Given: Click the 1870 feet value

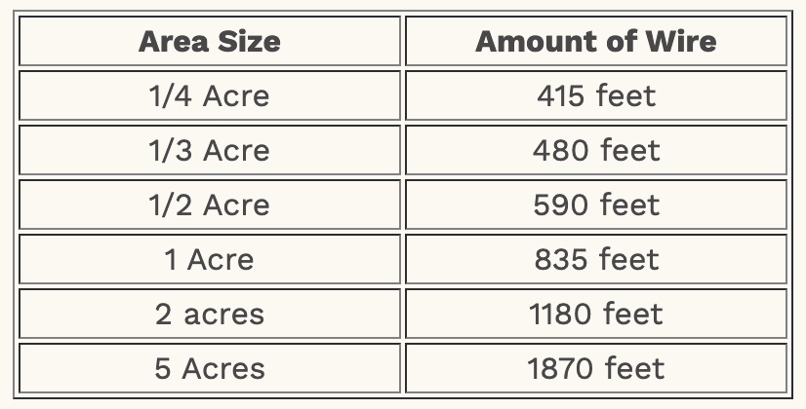Looking at the screenshot, I should click(595, 369).
